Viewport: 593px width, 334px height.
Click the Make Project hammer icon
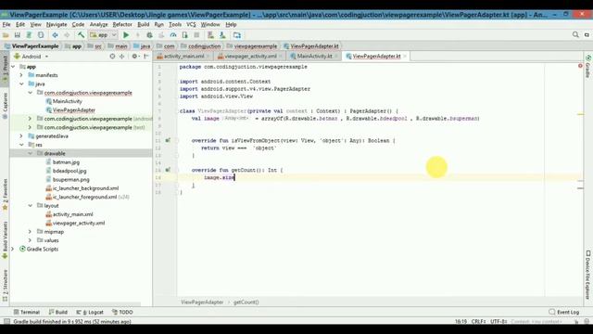tap(81, 35)
